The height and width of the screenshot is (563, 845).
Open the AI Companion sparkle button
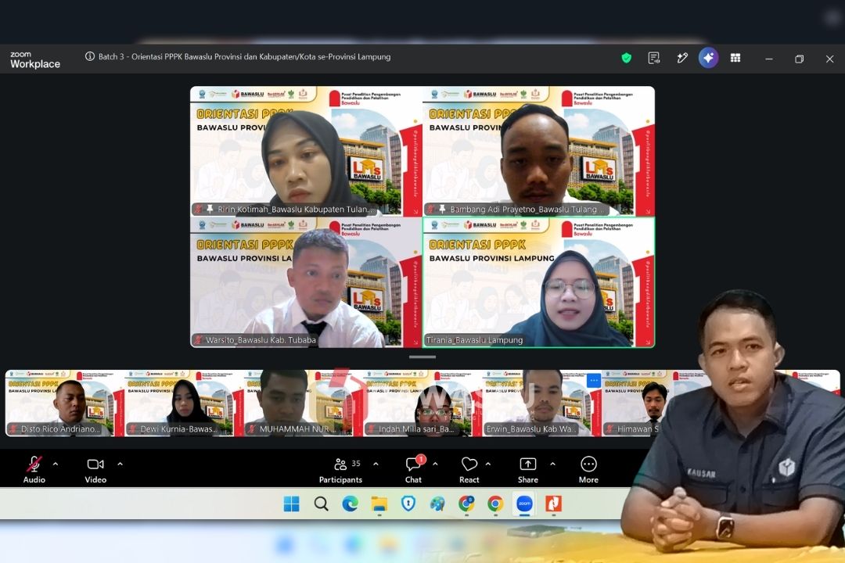(708, 58)
